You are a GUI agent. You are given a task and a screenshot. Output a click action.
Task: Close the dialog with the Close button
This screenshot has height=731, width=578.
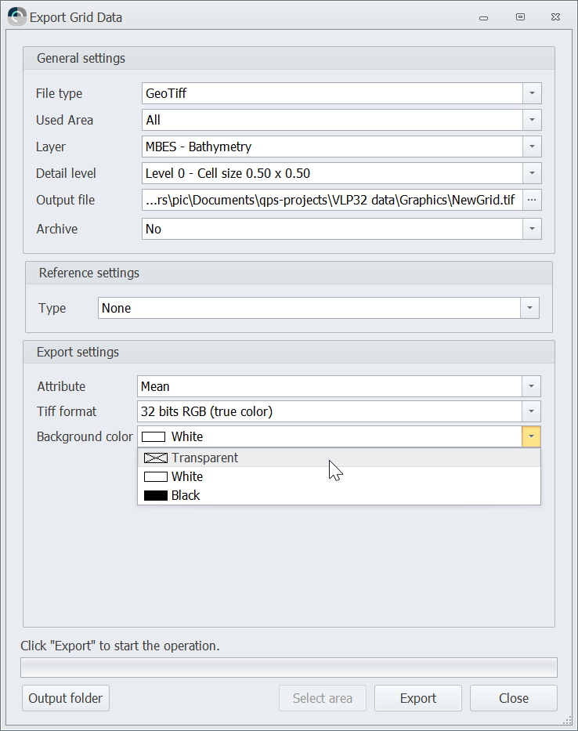513,698
